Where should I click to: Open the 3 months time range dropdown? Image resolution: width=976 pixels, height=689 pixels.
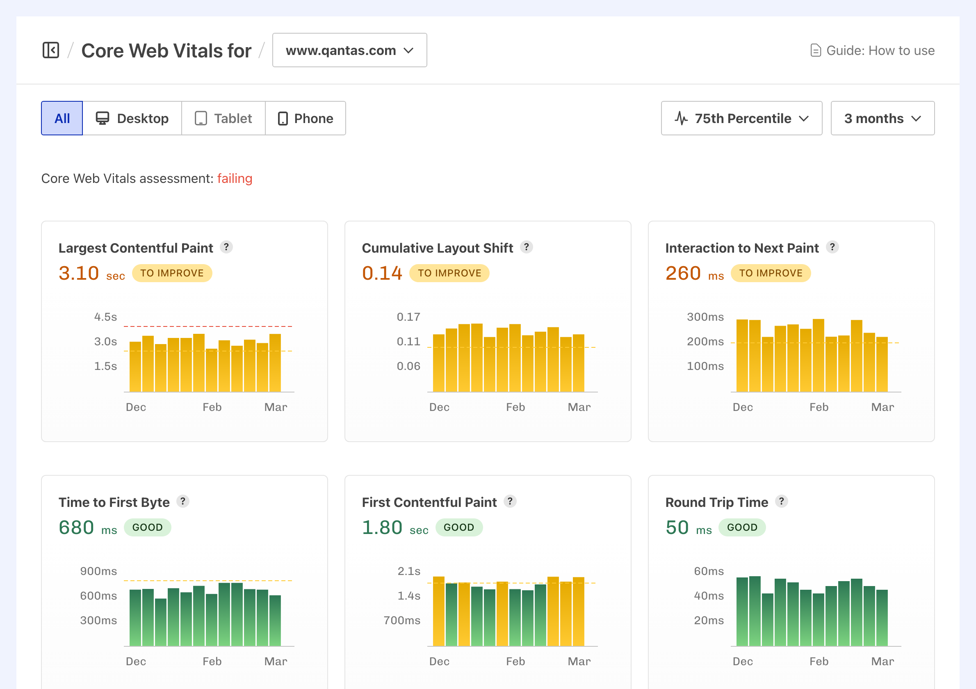(882, 118)
